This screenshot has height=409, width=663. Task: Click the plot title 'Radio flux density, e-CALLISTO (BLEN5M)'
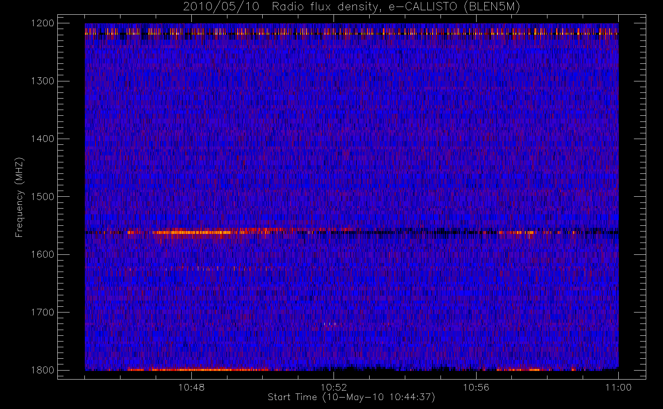pos(396,7)
